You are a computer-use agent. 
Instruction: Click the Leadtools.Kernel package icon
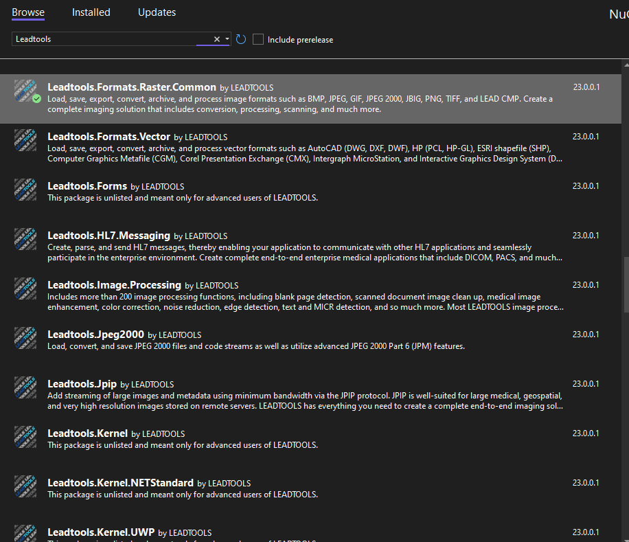(25, 436)
